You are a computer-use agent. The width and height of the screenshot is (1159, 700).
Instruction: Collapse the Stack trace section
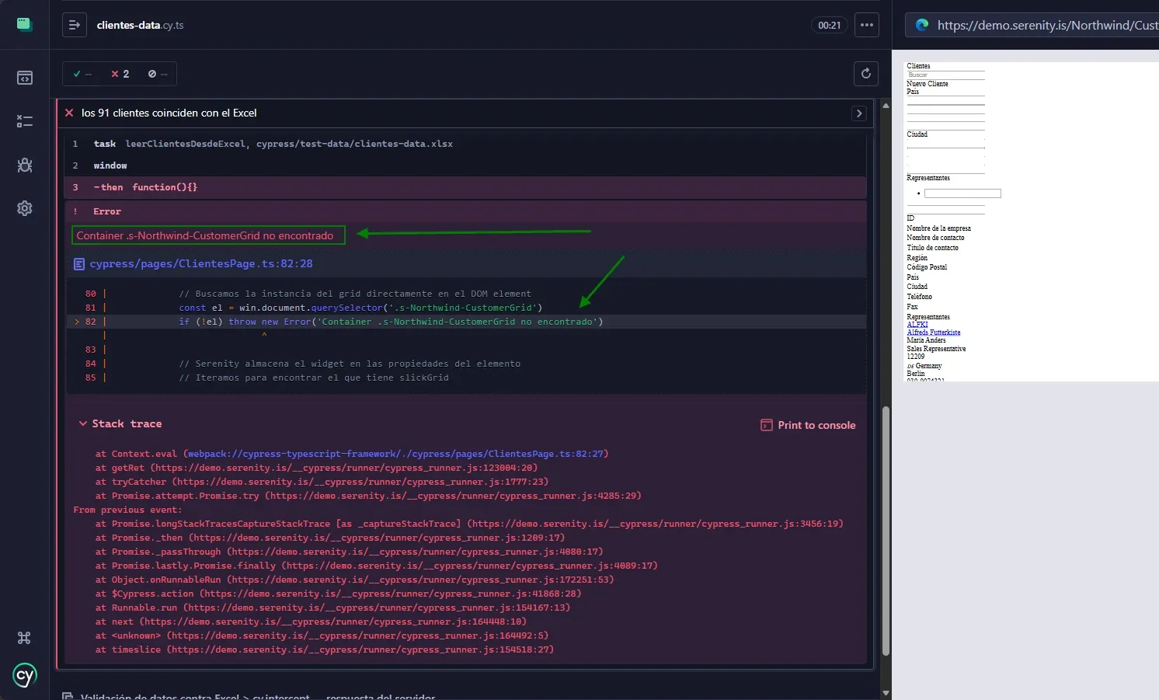[120, 423]
